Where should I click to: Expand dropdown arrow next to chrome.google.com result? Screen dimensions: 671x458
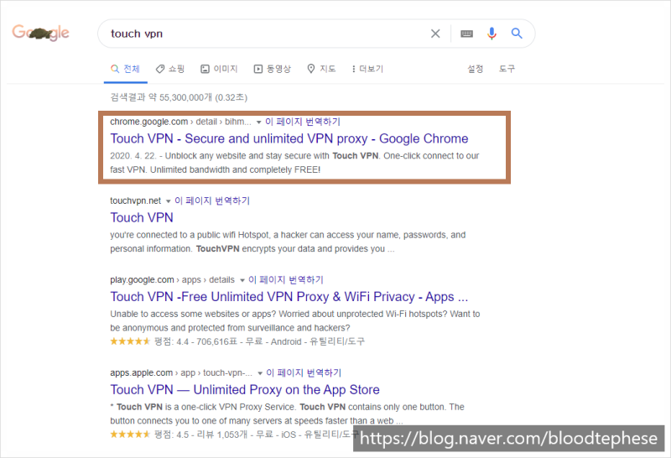pos(258,122)
